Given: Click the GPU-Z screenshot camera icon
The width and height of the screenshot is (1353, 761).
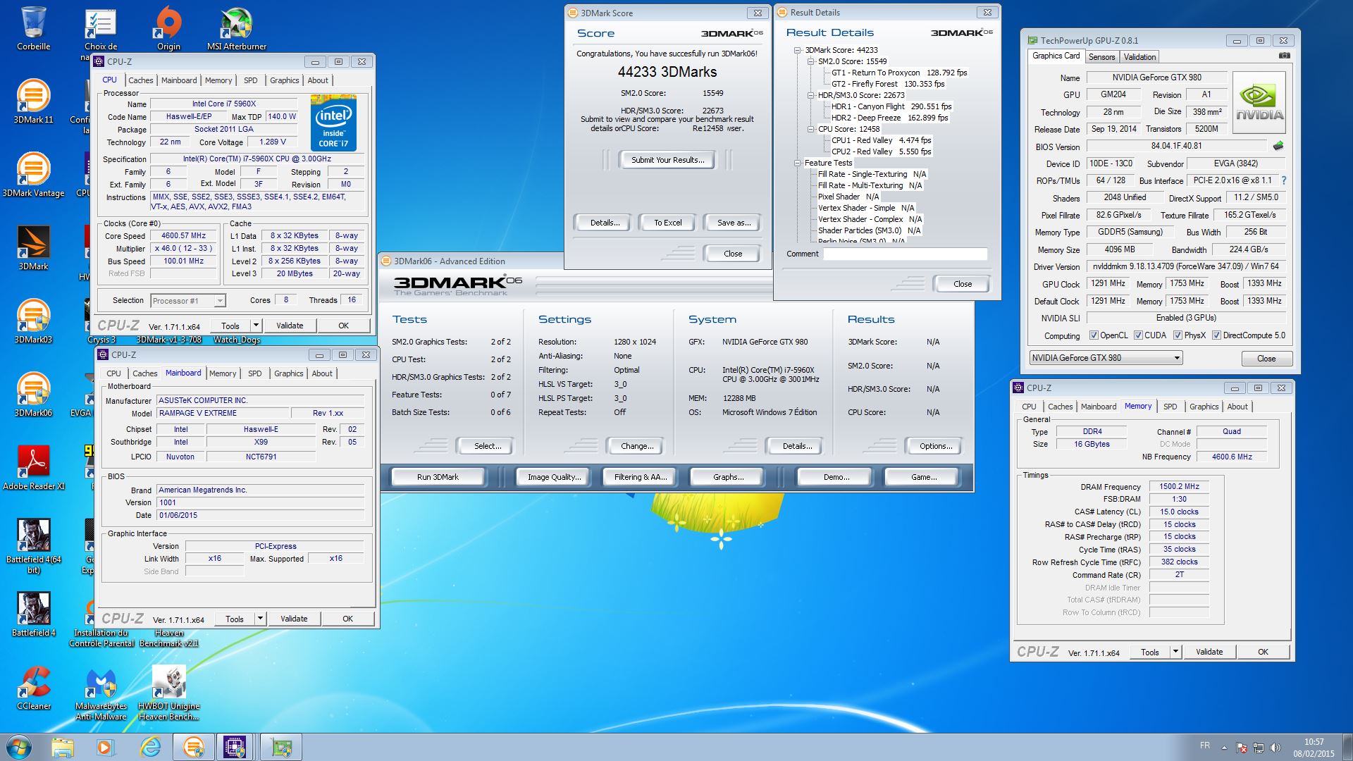Looking at the screenshot, I should coord(1284,56).
